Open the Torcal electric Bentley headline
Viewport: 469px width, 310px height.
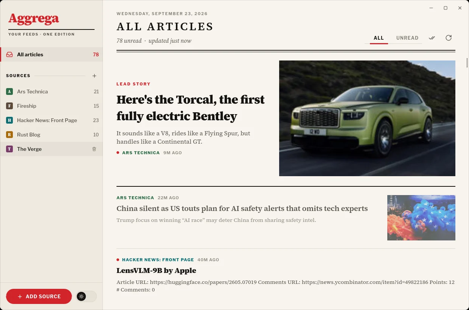[x=191, y=108]
